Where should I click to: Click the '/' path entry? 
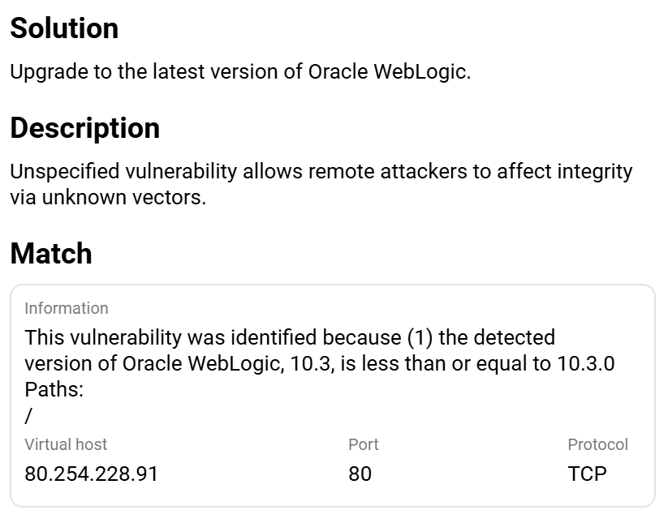pyautogui.click(x=28, y=415)
